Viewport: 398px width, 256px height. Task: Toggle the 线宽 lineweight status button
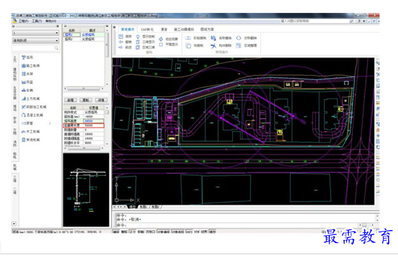(x=205, y=231)
